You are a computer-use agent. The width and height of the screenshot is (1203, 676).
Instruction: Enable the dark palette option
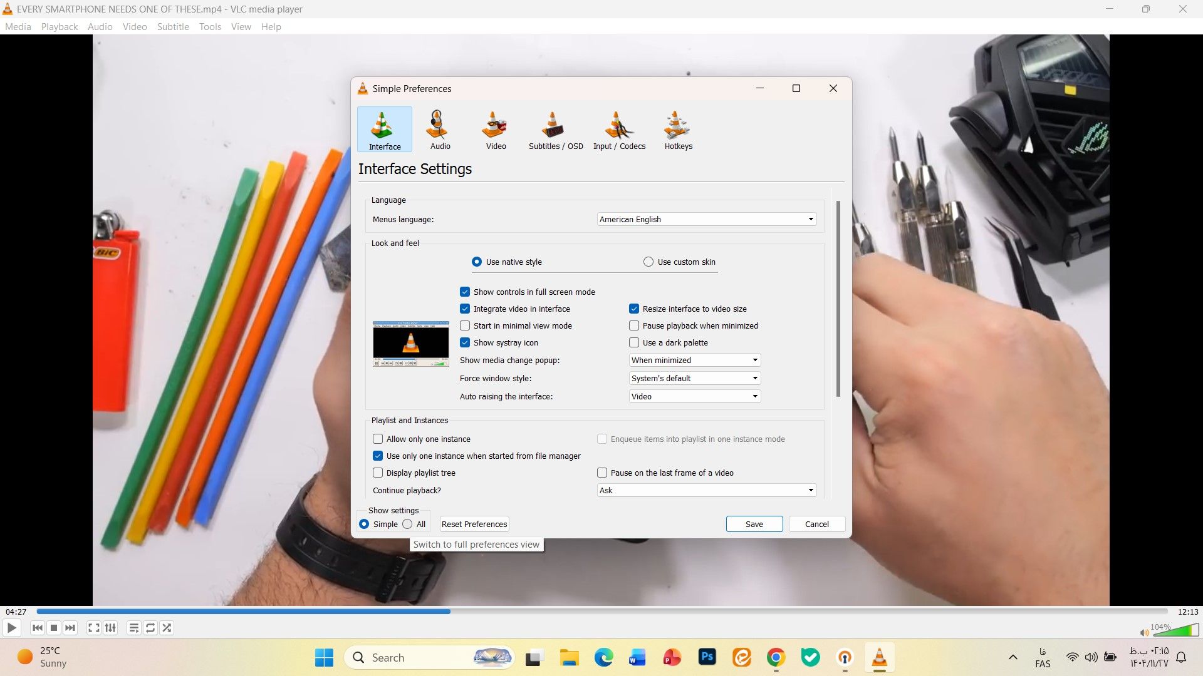coord(633,342)
